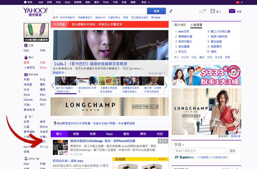Open the weather icon showing 16°
The width and height of the screenshot is (257, 169).
(201, 11)
